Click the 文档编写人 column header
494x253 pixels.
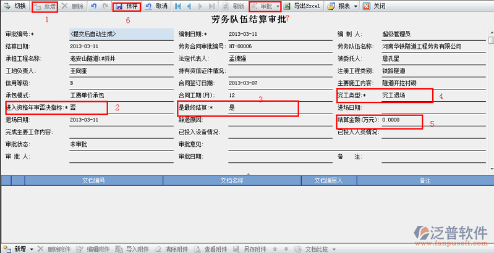tap(329, 180)
